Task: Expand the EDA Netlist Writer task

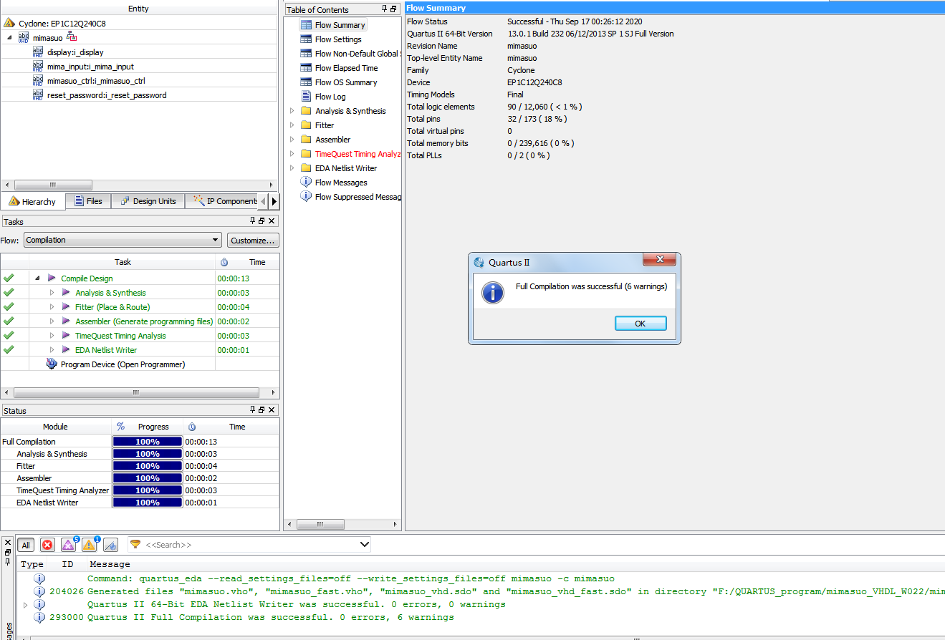Action: tap(52, 349)
